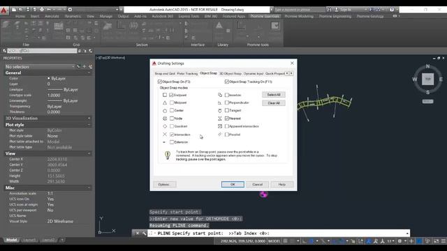
Task: Close the command line with X icon
Action: (138, 233)
